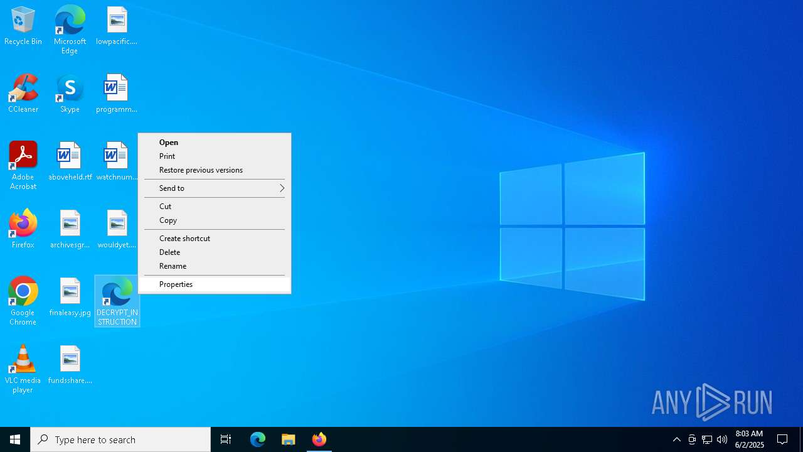
Task: Open Properties from the context menu
Action: click(215, 284)
